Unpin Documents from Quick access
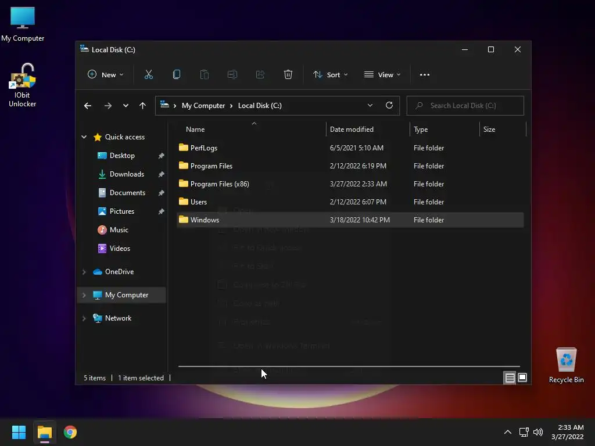The image size is (595, 446). [x=162, y=193]
